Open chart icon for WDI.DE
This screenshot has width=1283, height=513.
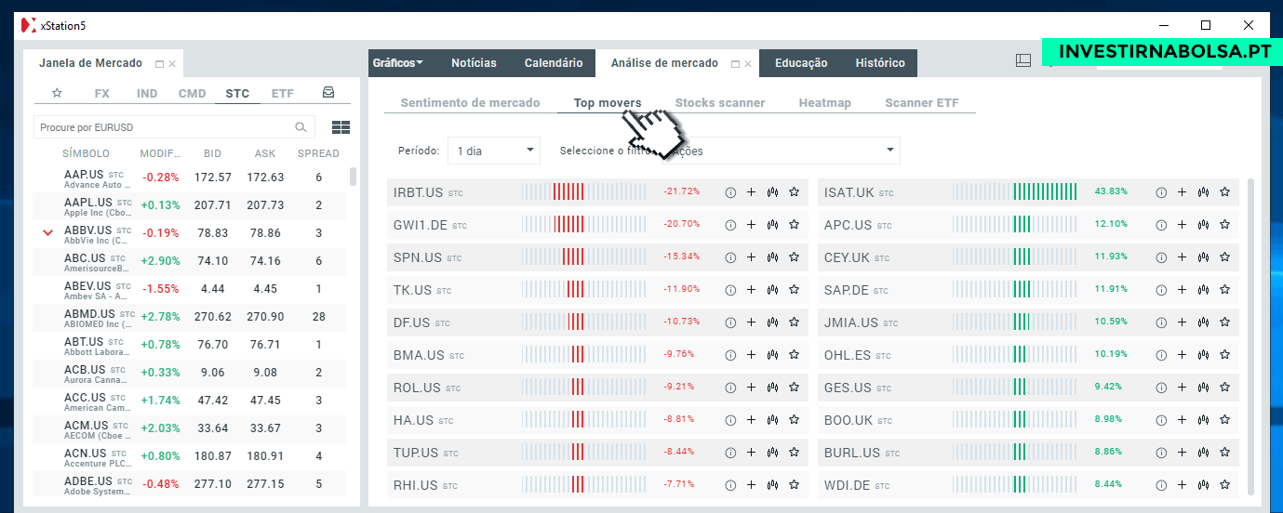(x=1203, y=485)
